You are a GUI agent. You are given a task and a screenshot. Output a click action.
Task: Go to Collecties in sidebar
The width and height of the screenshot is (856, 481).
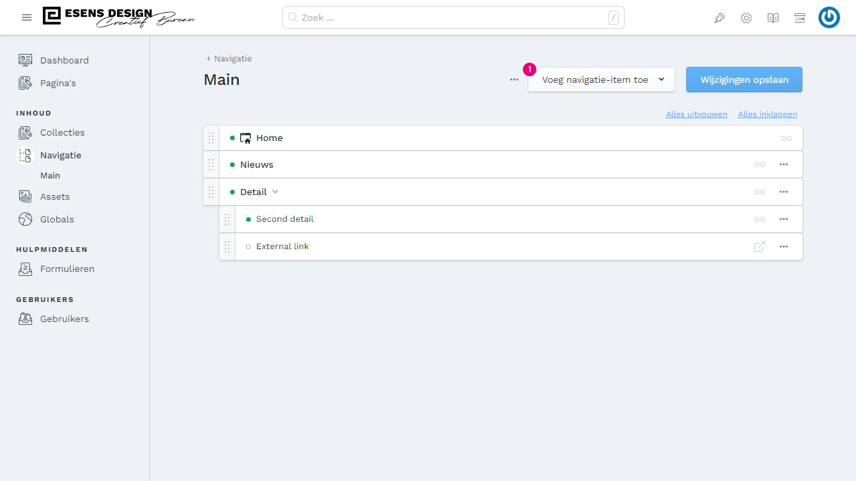coord(62,132)
